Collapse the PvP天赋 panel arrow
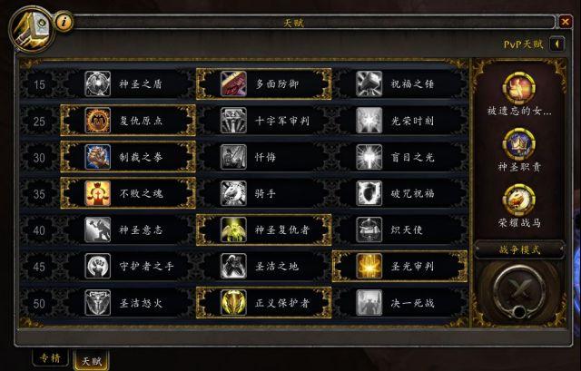Screen dimensions: 581x371 [556, 44]
